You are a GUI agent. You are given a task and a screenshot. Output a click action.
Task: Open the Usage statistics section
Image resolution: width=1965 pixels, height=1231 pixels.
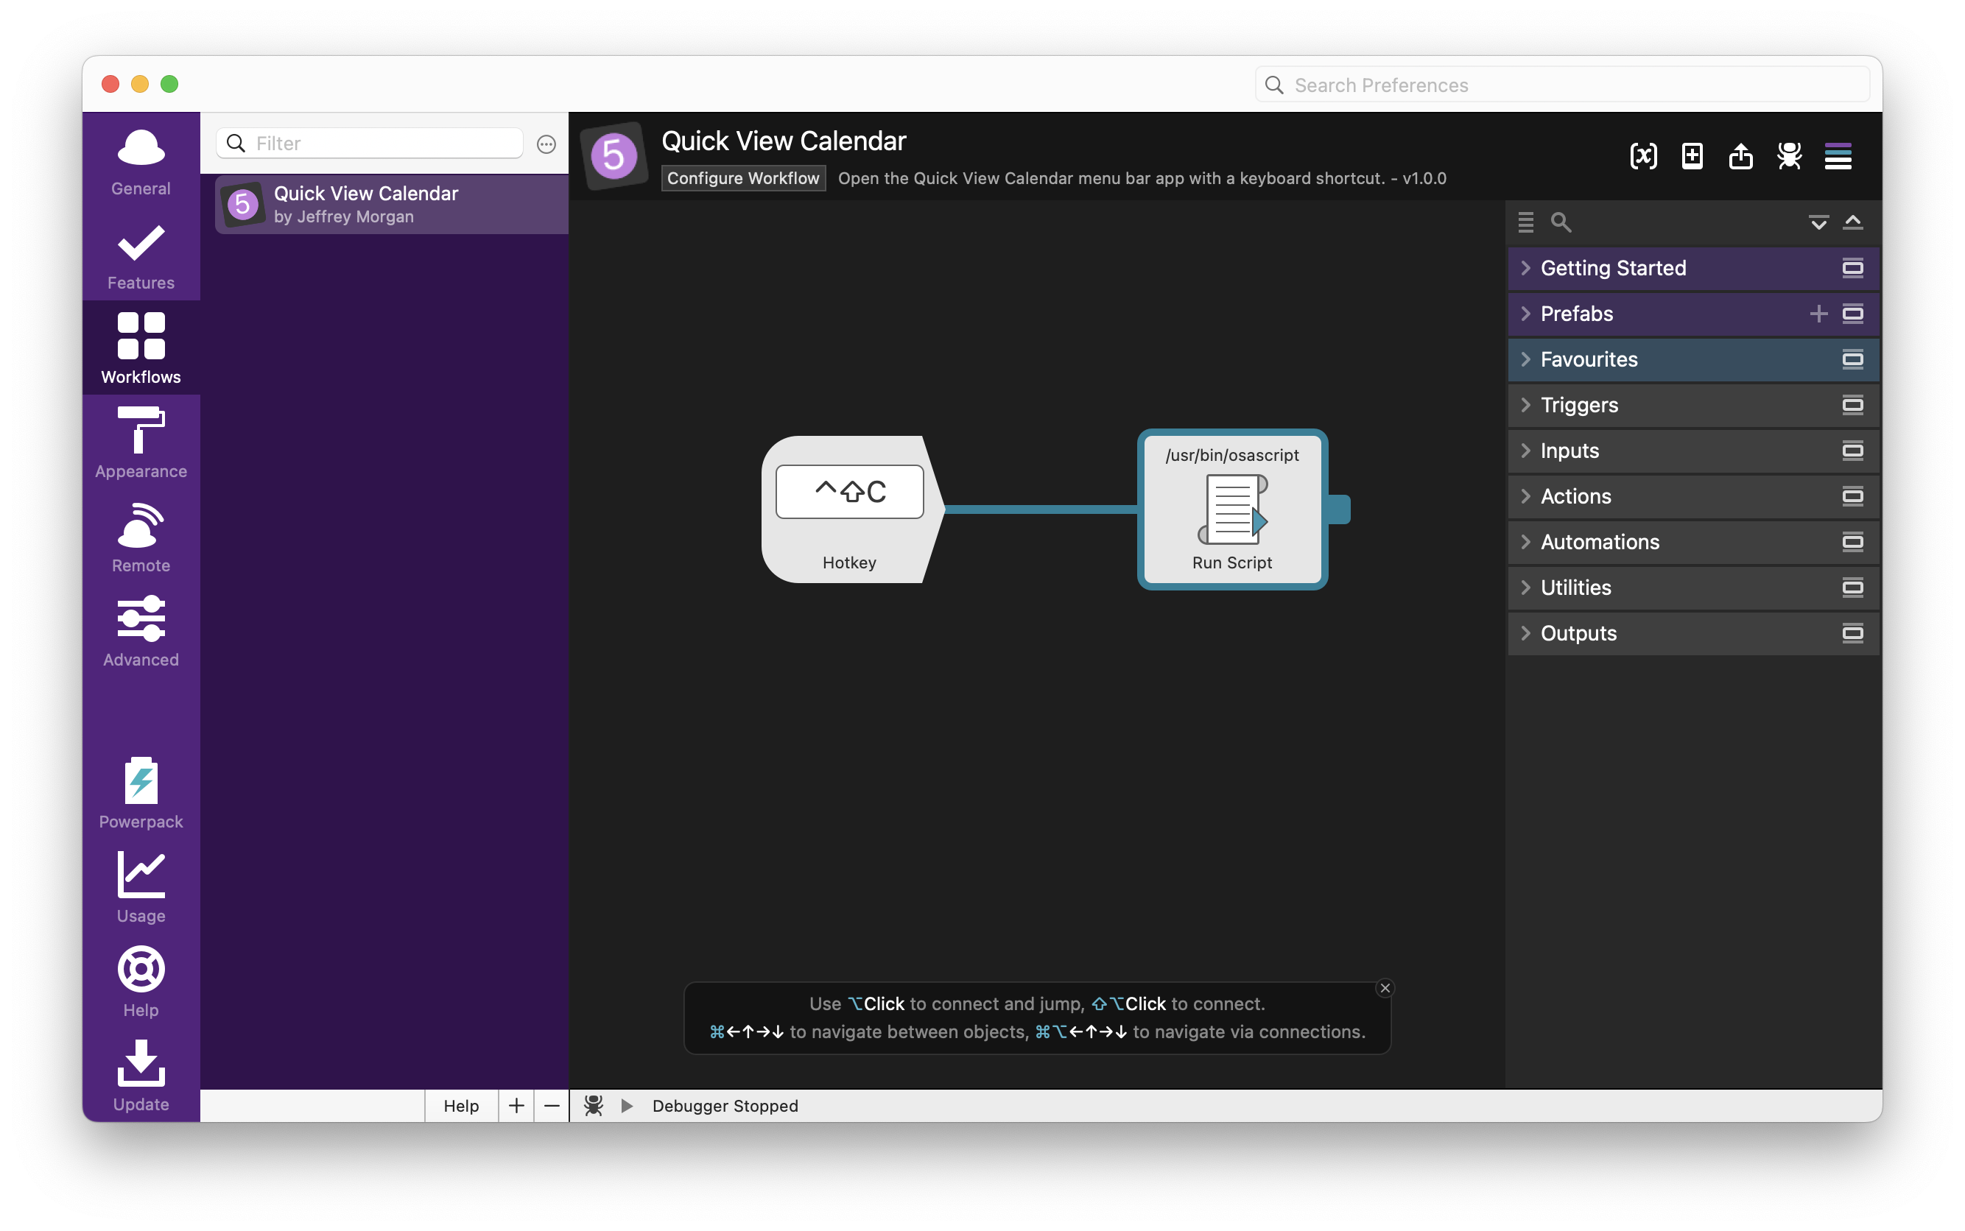coord(141,886)
